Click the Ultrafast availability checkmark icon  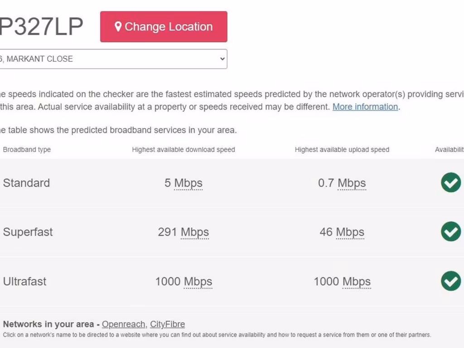(x=451, y=281)
